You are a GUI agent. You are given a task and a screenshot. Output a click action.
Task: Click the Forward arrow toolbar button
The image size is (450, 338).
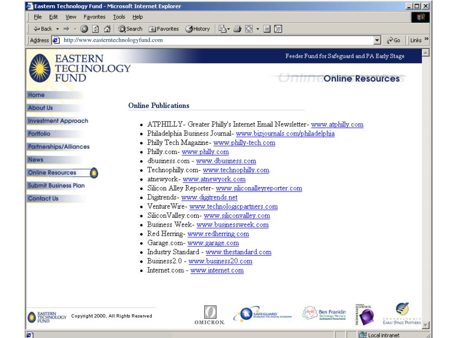[x=66, y=29]
